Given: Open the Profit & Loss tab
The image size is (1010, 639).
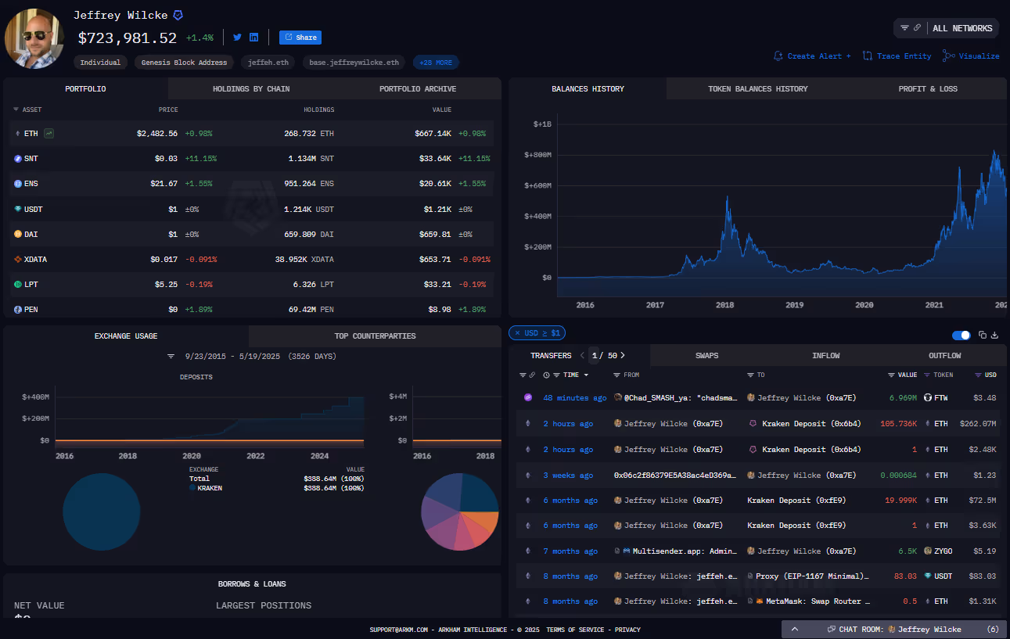Looking at the screenshot, I should coord(928,88).
